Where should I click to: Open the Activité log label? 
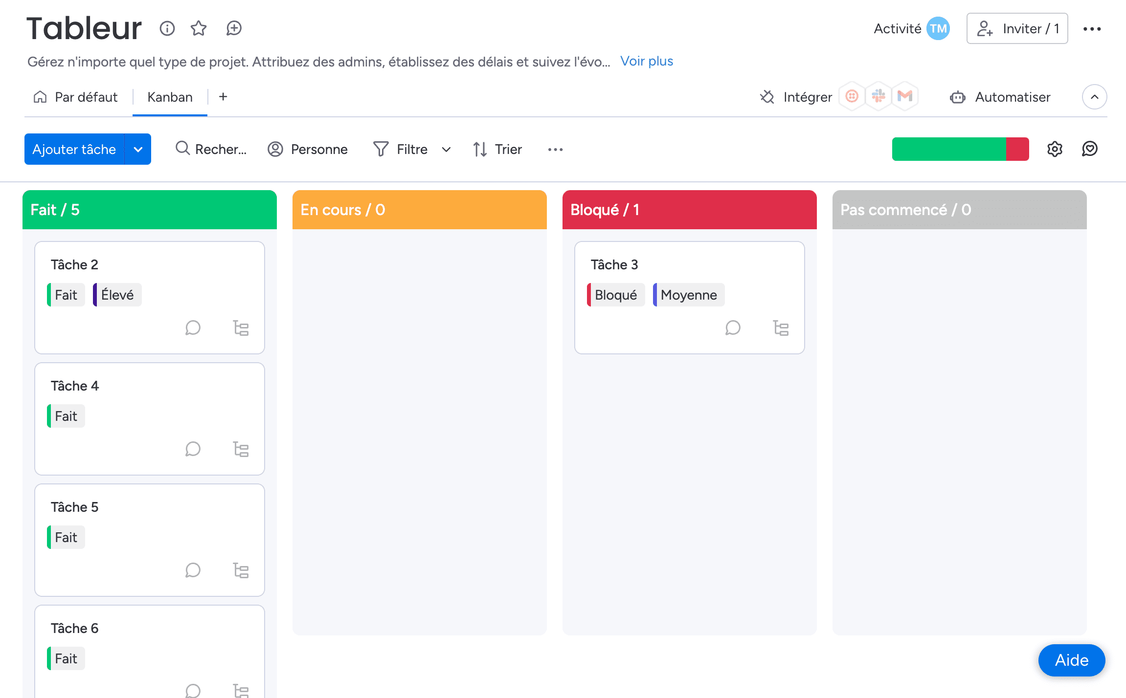click(897, 28)
